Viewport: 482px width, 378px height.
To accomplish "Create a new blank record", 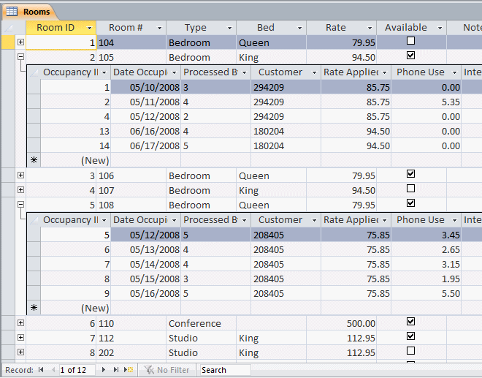I will pyautogui.click(x=129, y=370).
